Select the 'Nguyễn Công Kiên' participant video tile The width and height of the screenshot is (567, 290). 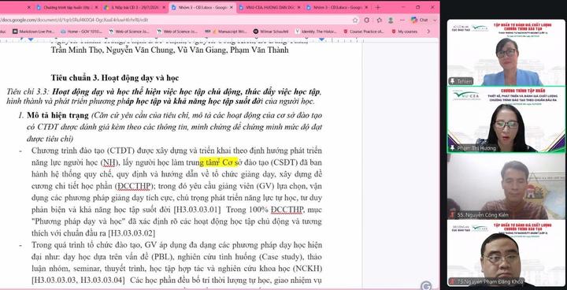506,187
